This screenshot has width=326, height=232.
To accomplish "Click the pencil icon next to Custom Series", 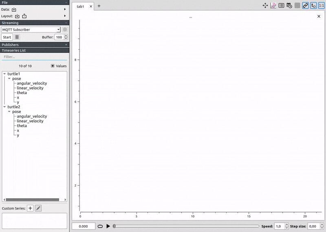I will (38, 208).
